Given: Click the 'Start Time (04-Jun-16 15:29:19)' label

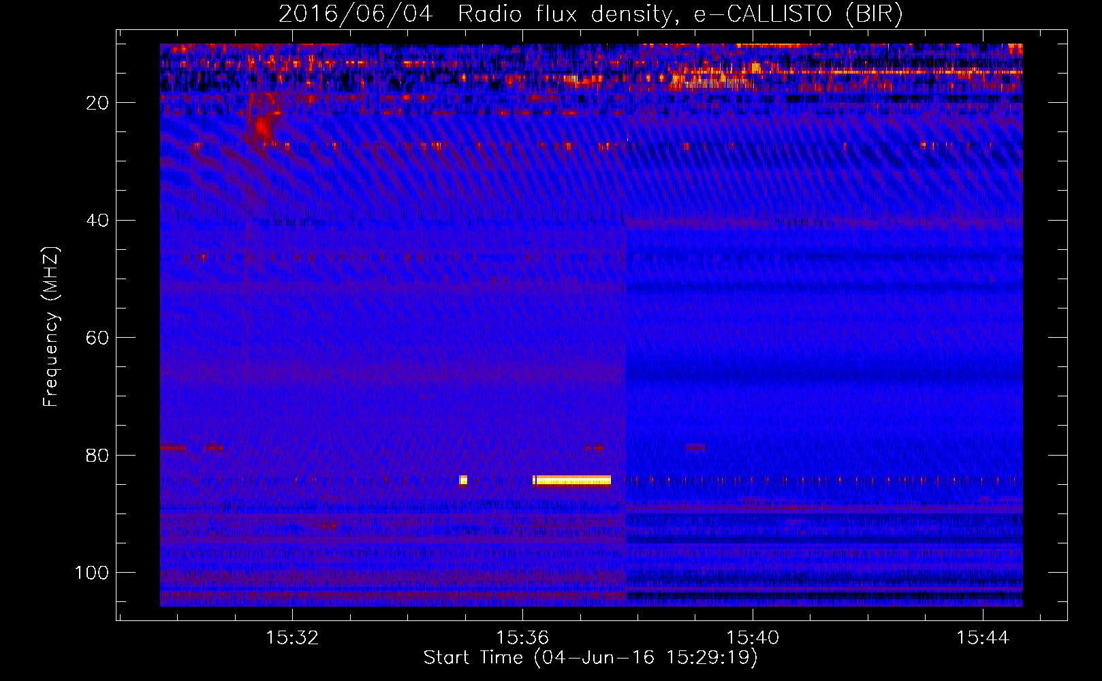Looking at the screenshot, I should coord(591,658).
